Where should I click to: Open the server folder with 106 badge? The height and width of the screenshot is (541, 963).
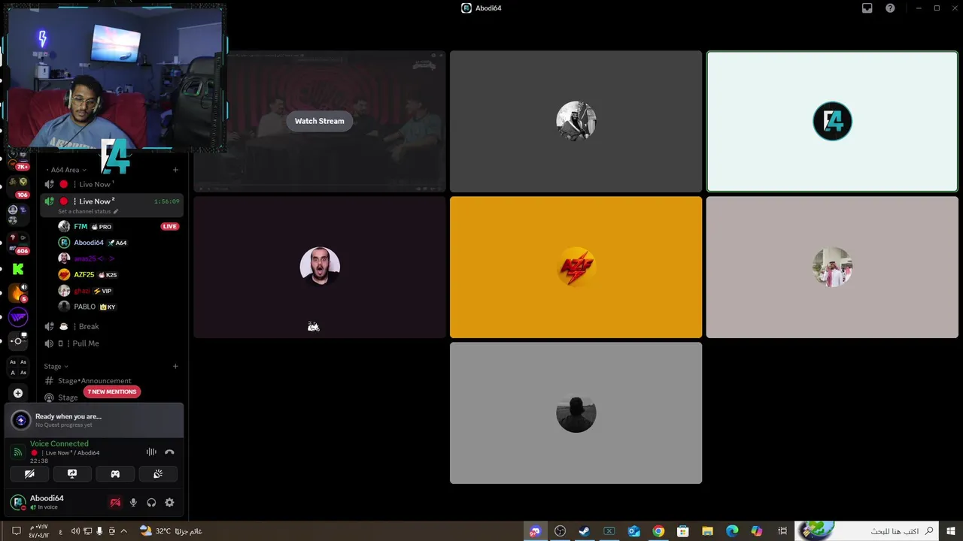click(x=18, y=186)
